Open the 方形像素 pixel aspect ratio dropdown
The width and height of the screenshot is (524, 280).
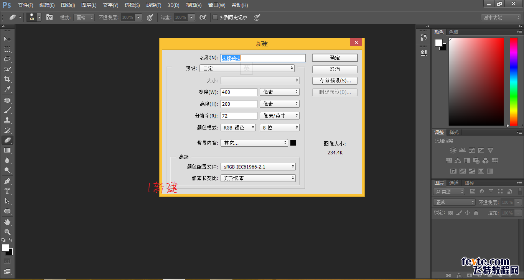click(258, 178)
